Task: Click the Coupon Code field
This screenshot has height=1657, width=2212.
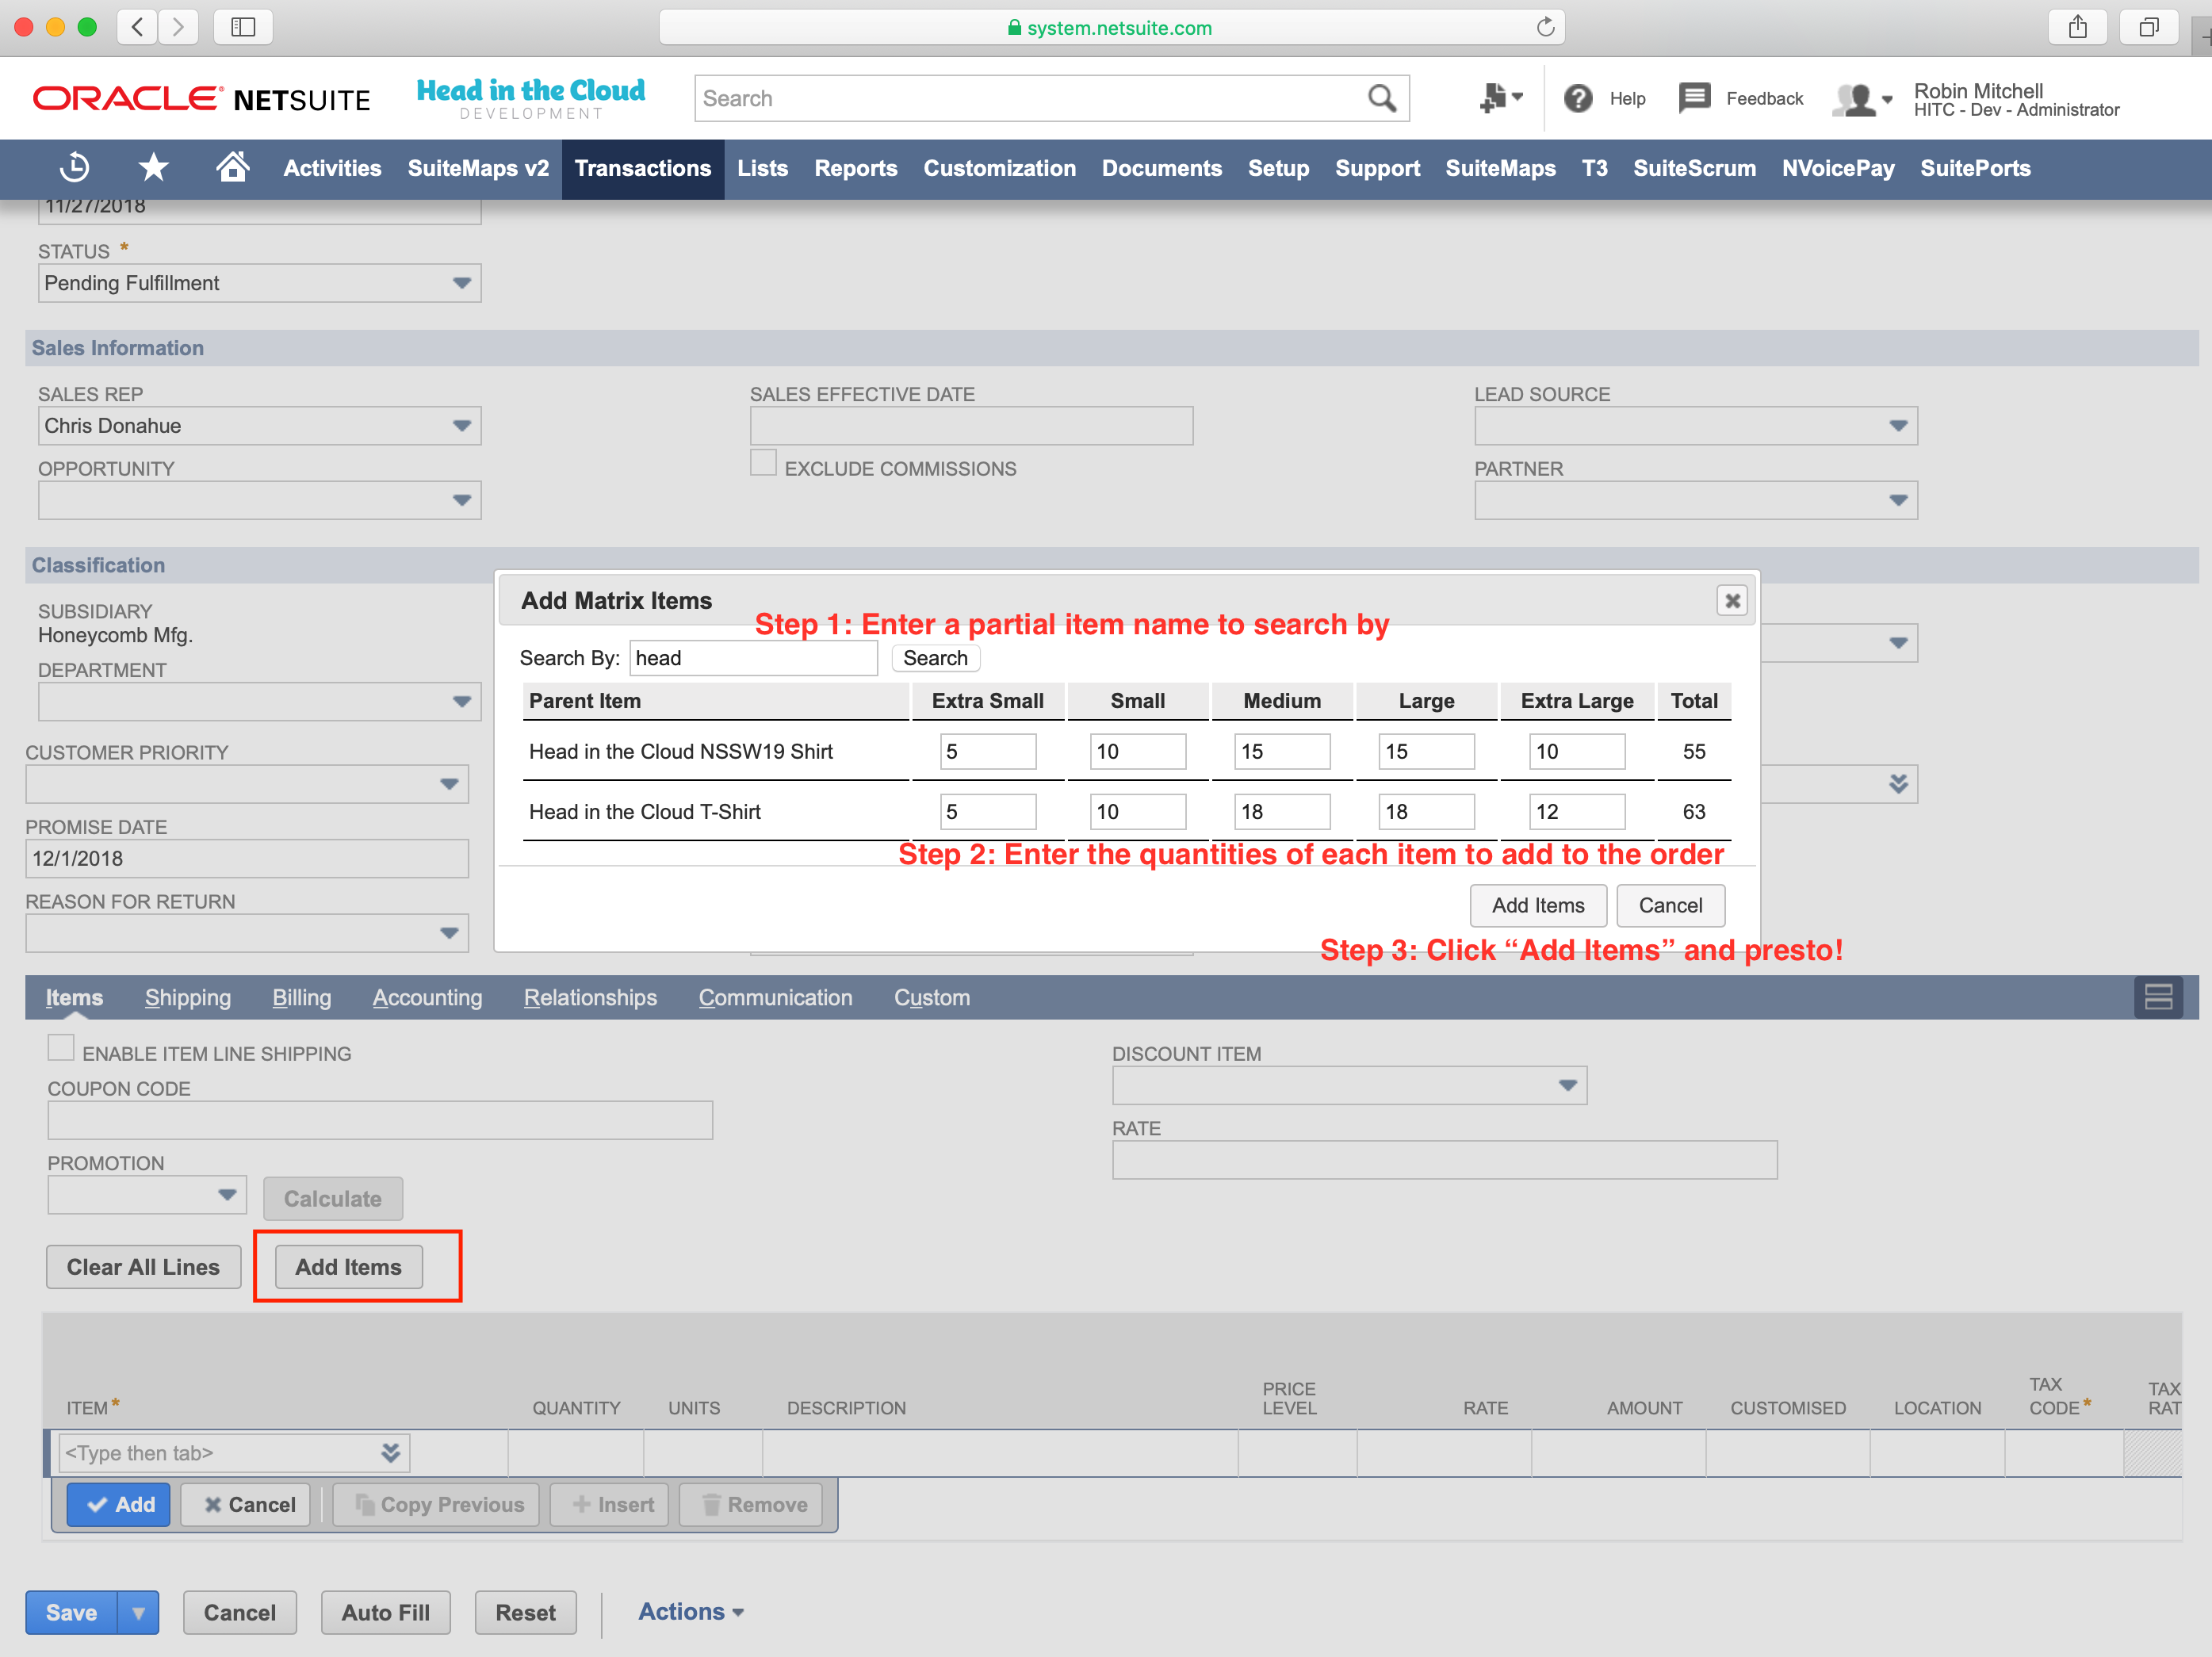Action: click(380, 1120)
